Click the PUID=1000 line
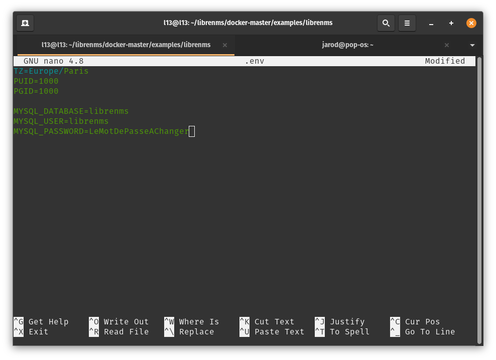 tap(36, 81)
